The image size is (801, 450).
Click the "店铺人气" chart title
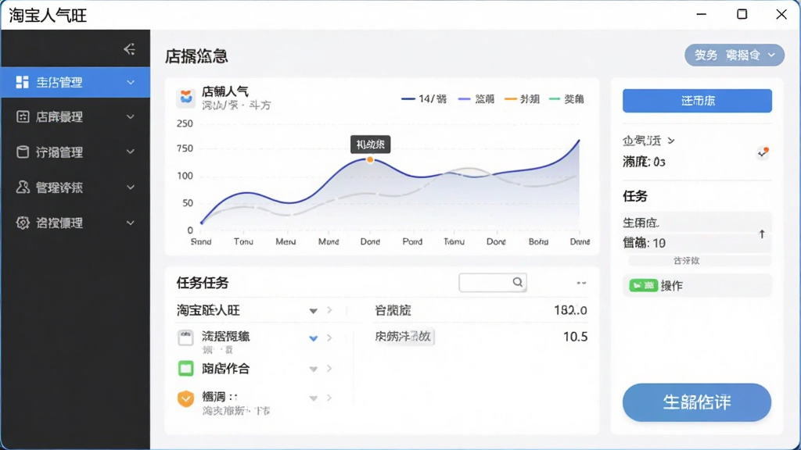pos(225,92)
